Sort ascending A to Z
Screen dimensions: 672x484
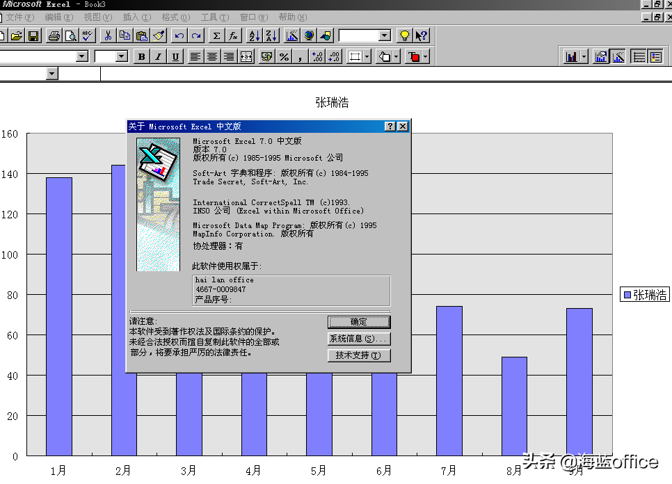tap(254, 36)
